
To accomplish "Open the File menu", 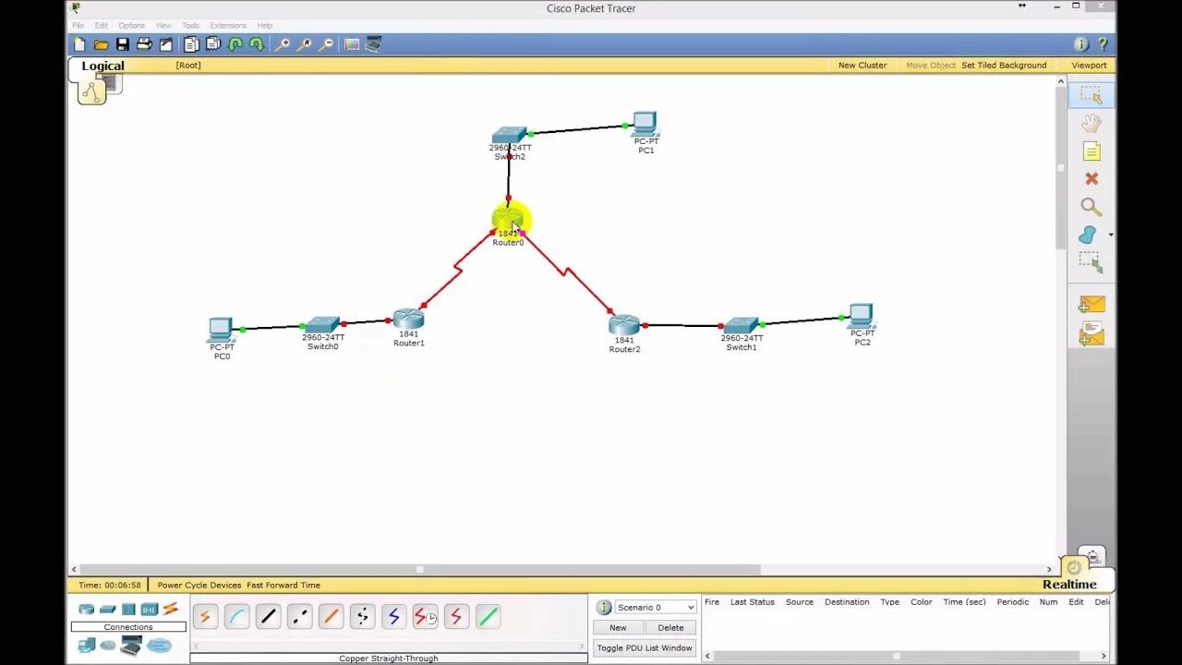I will pos(78,25).
